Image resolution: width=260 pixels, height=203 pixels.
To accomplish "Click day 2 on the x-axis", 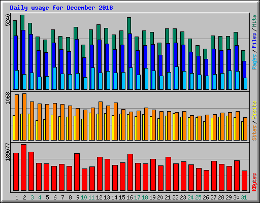I will pos(24,197).
